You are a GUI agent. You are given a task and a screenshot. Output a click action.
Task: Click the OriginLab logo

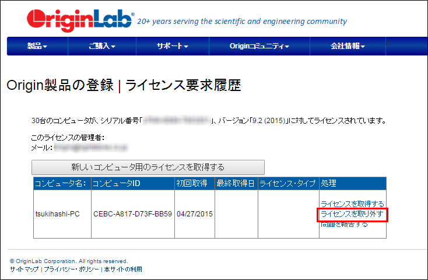[80, 20]
